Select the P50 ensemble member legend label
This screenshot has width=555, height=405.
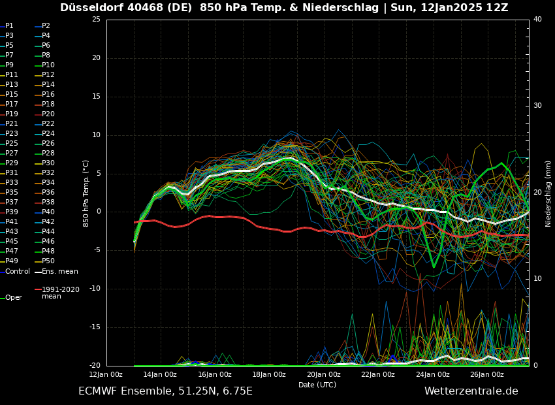(48, 261)
